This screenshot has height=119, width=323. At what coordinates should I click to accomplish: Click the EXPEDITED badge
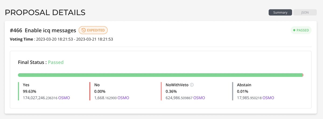(x=93, y=30)
